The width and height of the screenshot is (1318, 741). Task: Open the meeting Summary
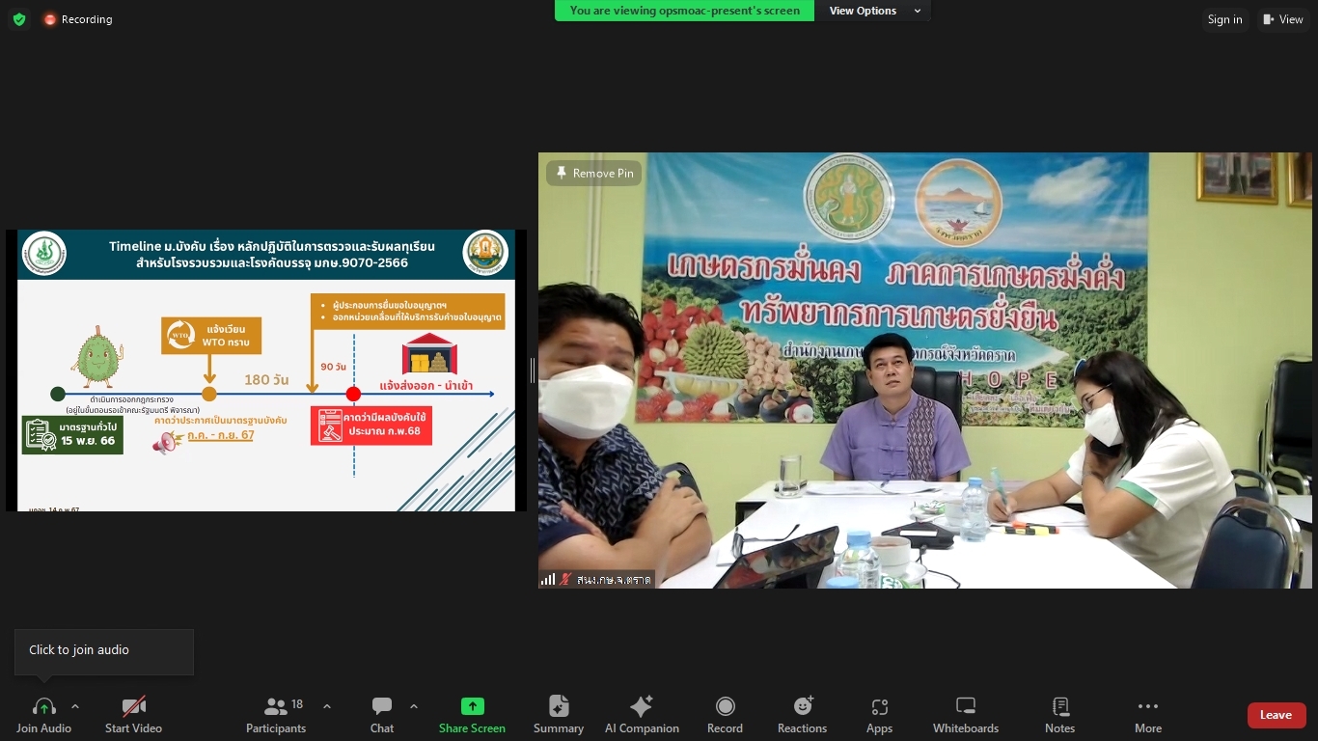[x=559, y=715]
